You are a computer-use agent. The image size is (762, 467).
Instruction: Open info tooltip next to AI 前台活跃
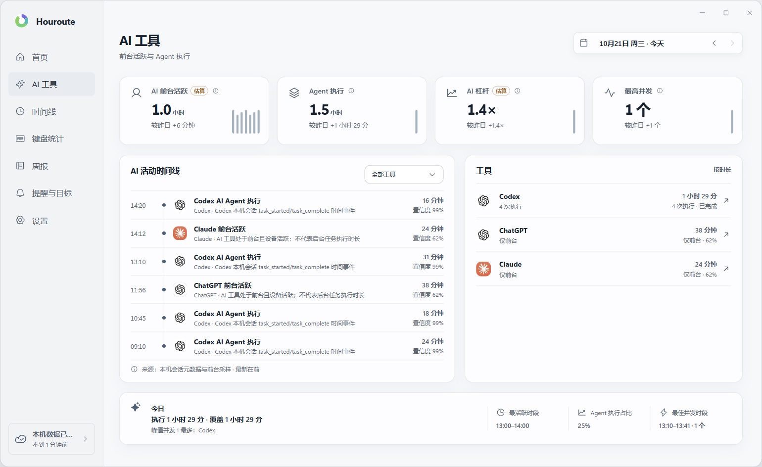point(216,91)
